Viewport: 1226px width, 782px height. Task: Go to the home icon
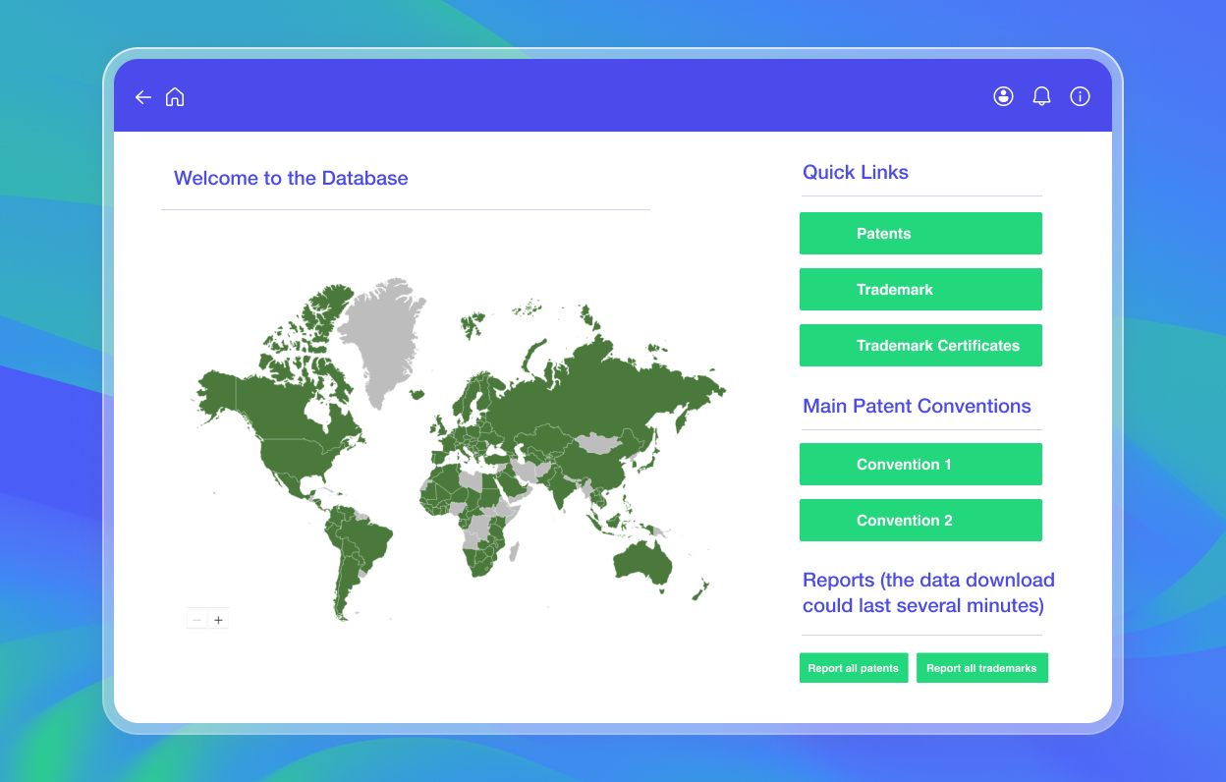175,96
